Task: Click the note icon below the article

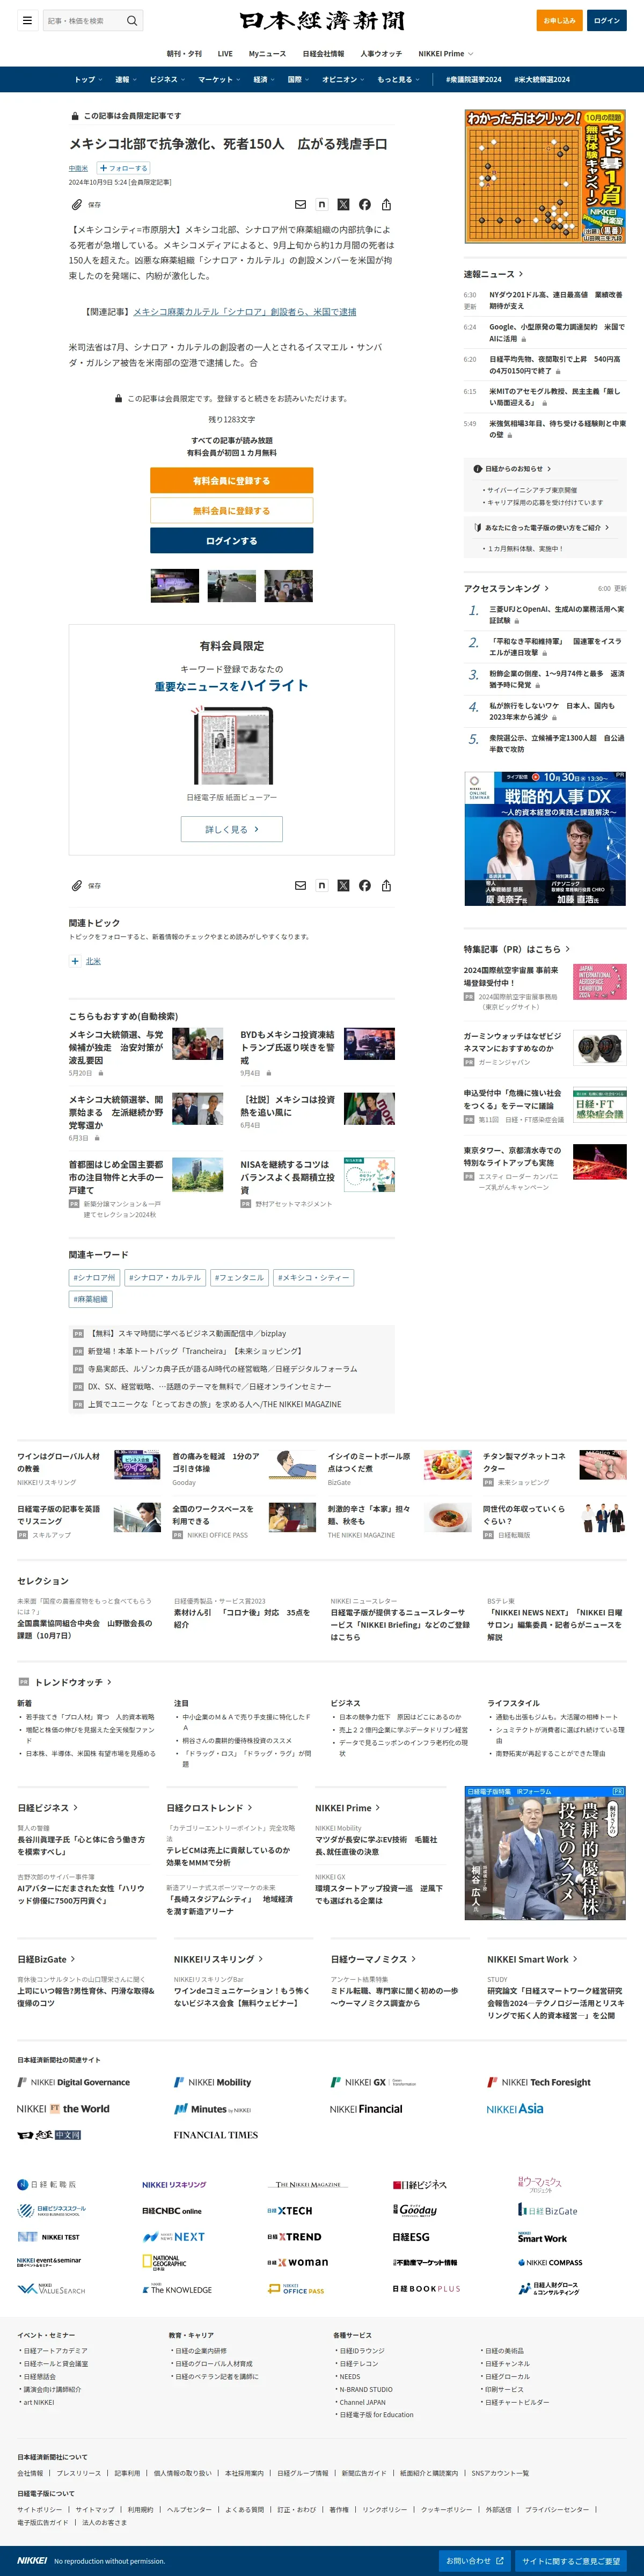Action: 322,885
